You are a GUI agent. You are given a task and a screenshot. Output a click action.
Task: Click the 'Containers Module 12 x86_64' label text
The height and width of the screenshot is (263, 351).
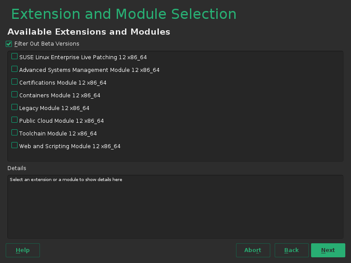tap(60, 96)
